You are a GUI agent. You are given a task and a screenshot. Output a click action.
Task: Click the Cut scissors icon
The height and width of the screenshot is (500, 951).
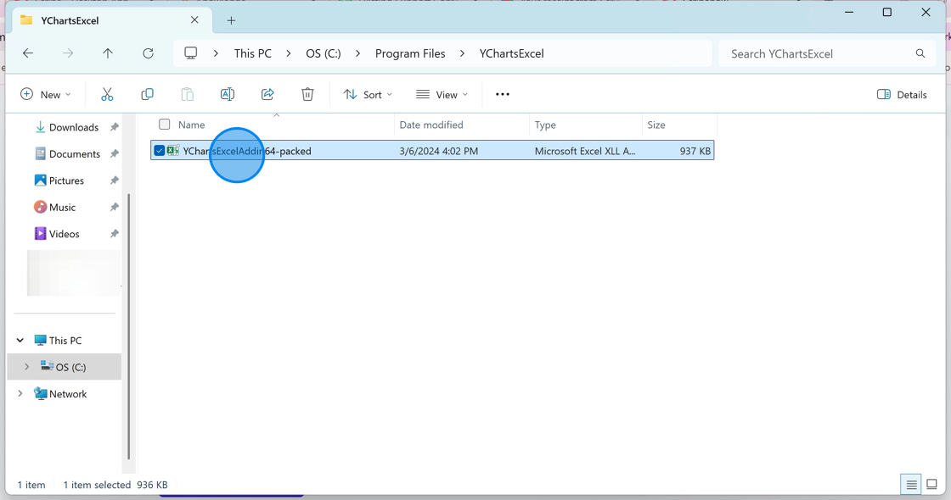pyautogui.click(x=107, y=94)
